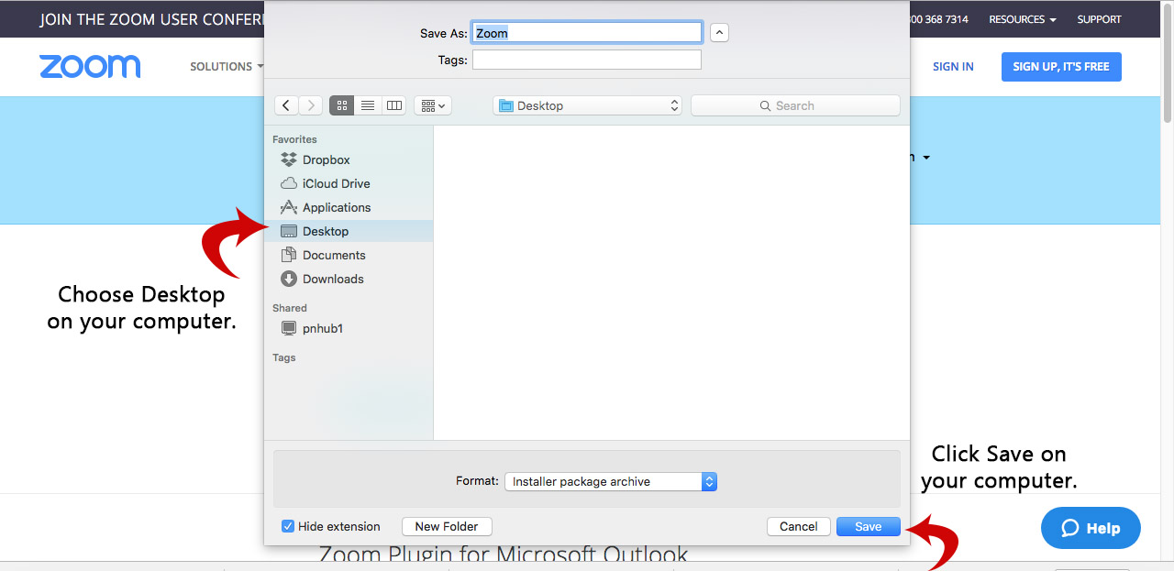Image resolution: width=1174 pixels, height=571 pixels.
Task: Open the group-by arrangement dropdown
Action: pyautogui.click(x=433, y=105)
